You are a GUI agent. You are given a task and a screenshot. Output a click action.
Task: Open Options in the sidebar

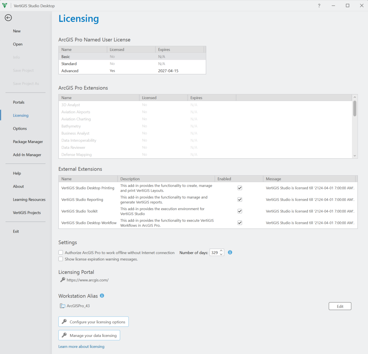[20, 128]
